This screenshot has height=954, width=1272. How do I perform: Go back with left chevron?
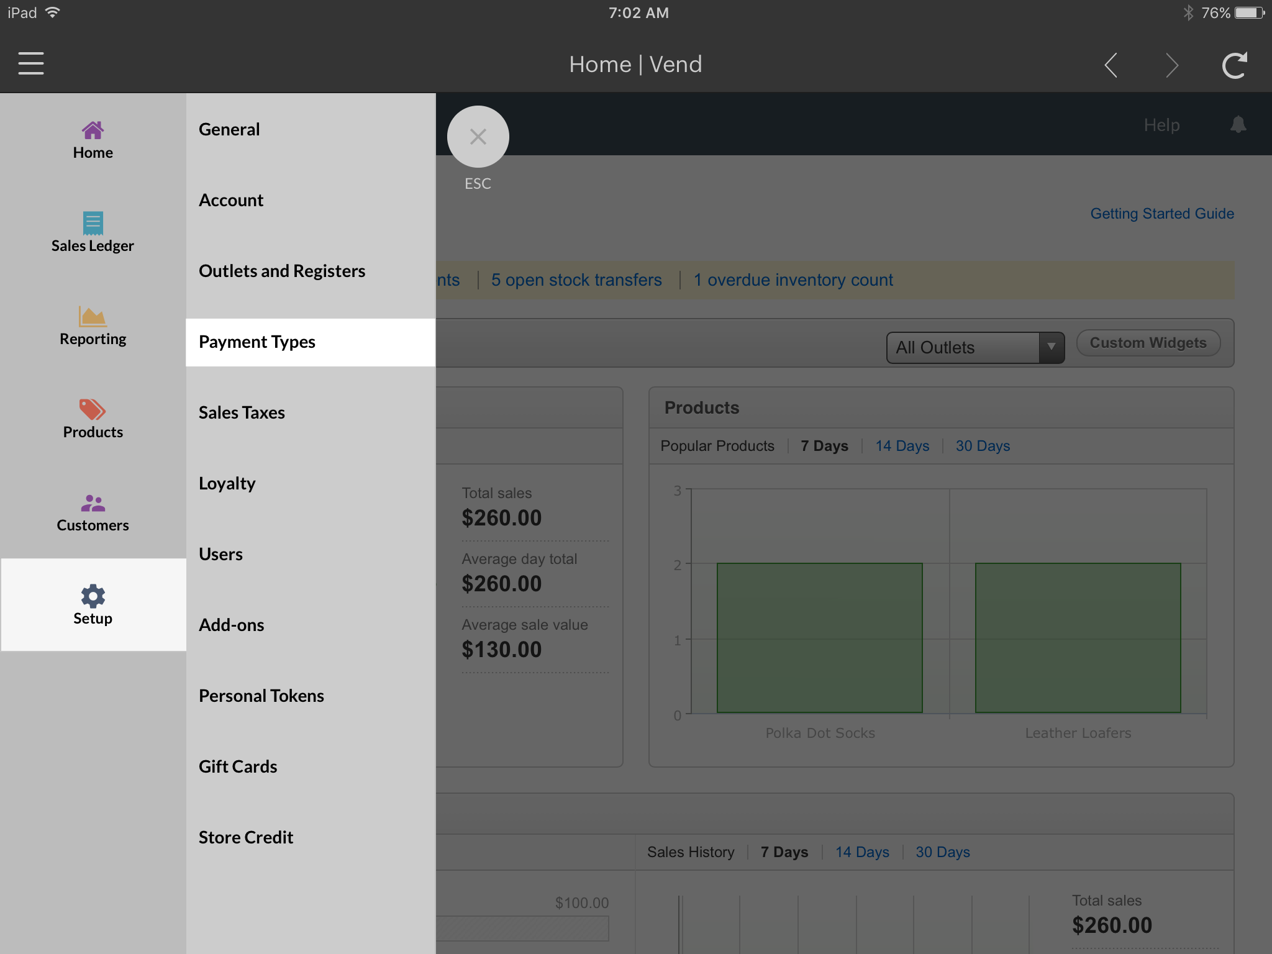(1111, 65)
